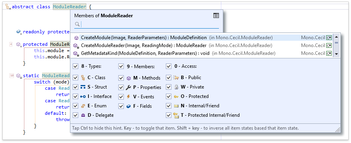
Task: Uncheck the V - Events checkbox
Action: [121, 97]
